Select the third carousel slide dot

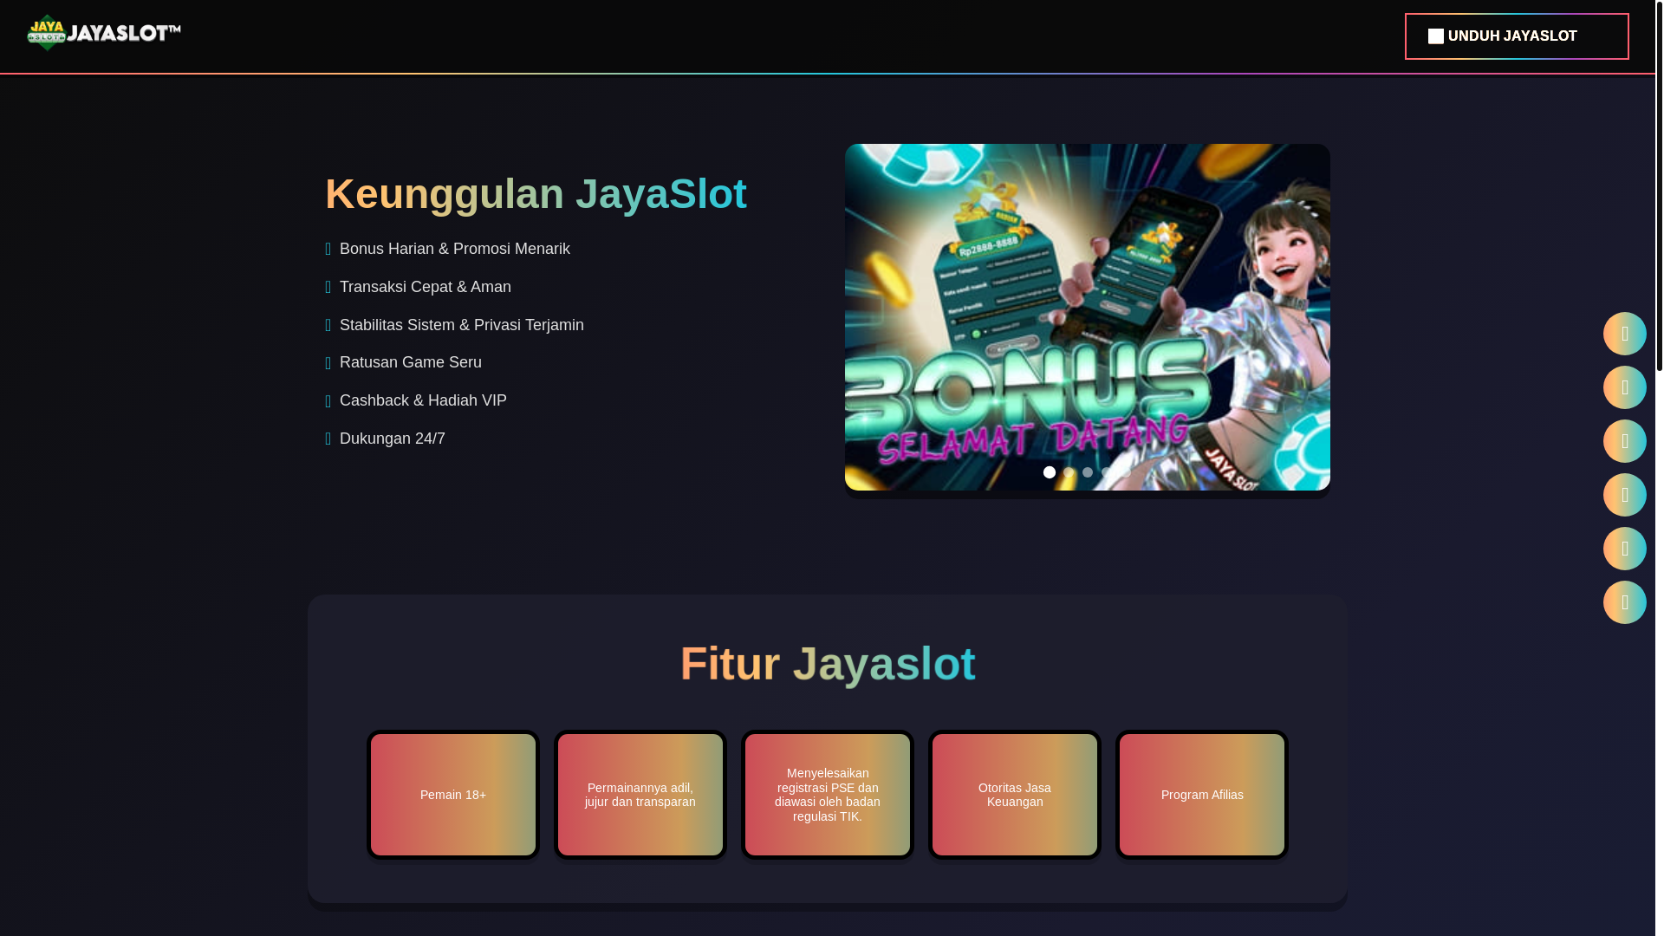click(x=1088, y=472)
